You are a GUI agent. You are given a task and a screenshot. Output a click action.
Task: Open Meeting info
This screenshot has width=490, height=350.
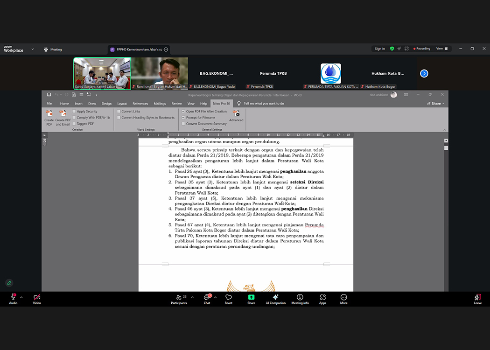[x=300, y=298]
